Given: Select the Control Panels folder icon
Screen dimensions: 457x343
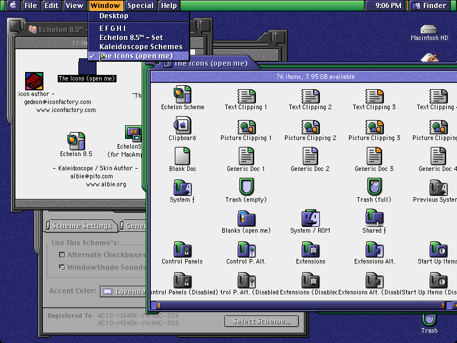Looking at the screenshot, I should 182,249.
